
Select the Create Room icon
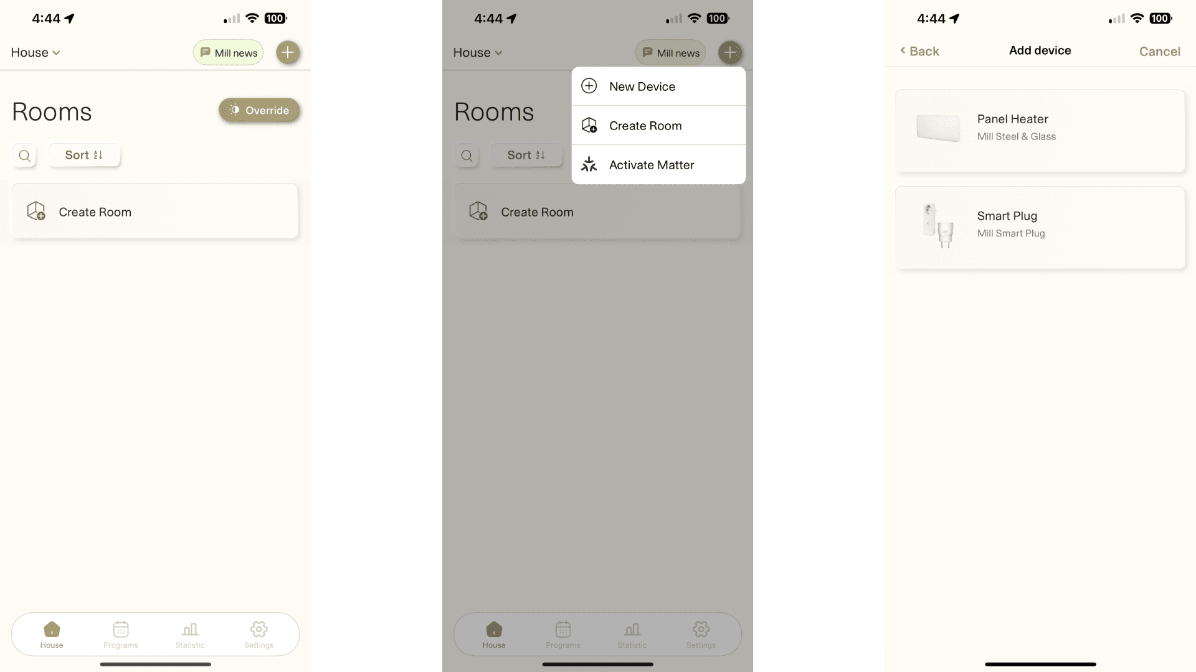coord(590,124)
